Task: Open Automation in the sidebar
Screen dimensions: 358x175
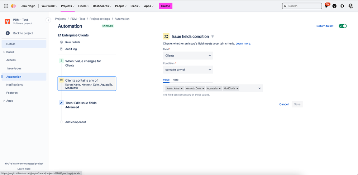Action: click(x=24, y=77)
